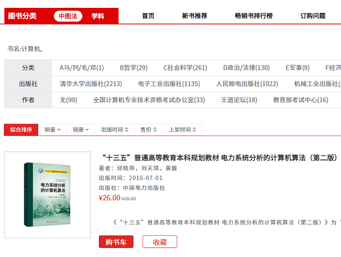This screenshot has width=341, height=257.
Task: Go to 新书推荐 page
Action: [194, 16]
